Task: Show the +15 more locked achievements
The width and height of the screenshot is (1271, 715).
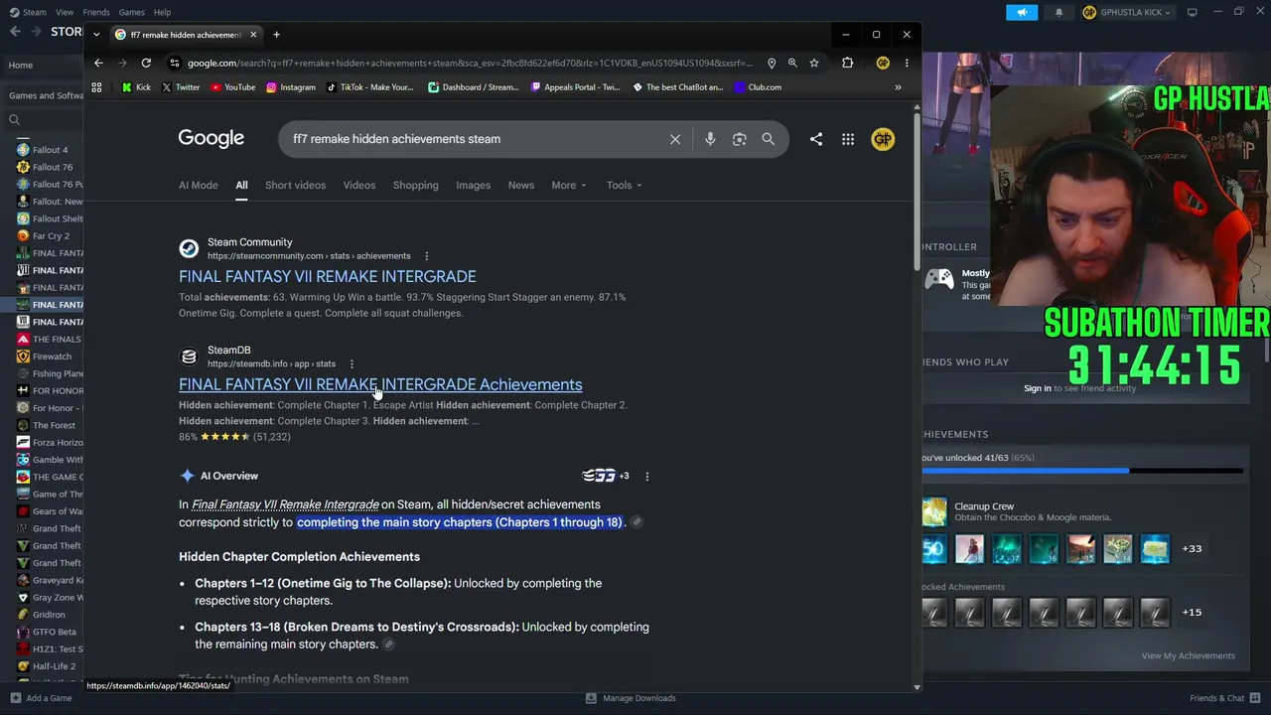Action: coord(1192,612)
